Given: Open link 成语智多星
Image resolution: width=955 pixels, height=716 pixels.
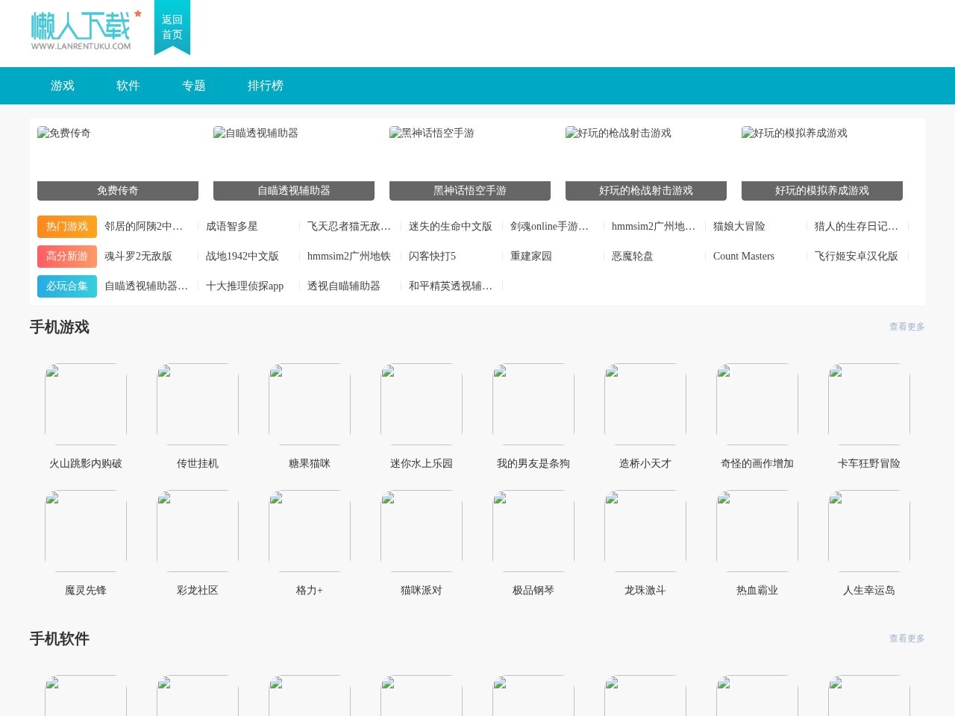Looking at the screenshot, I should 232,227.
